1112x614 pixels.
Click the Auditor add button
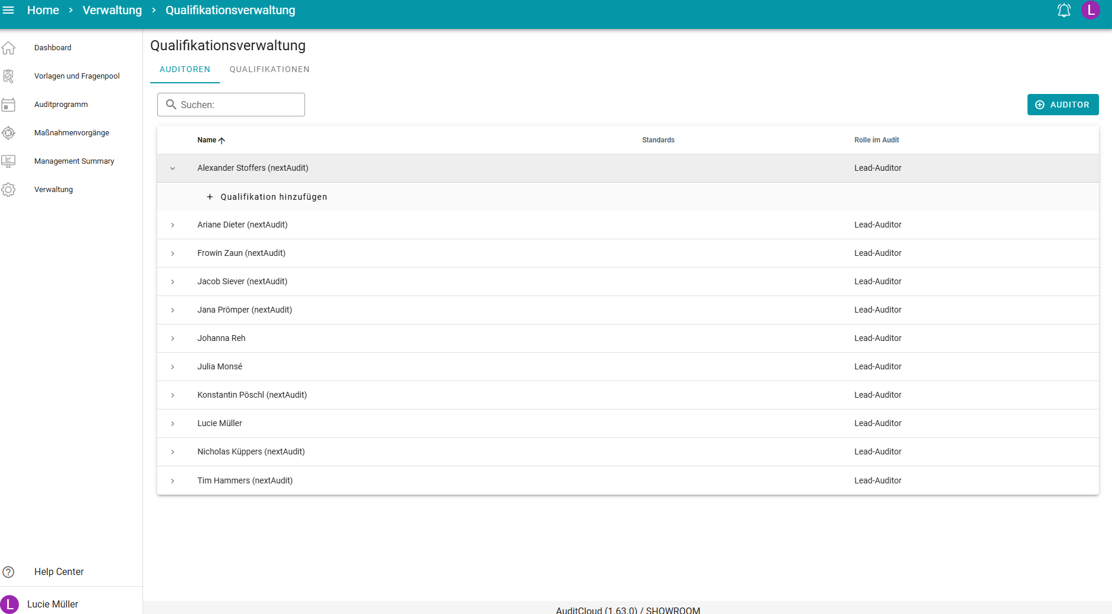click(1062, 105)
